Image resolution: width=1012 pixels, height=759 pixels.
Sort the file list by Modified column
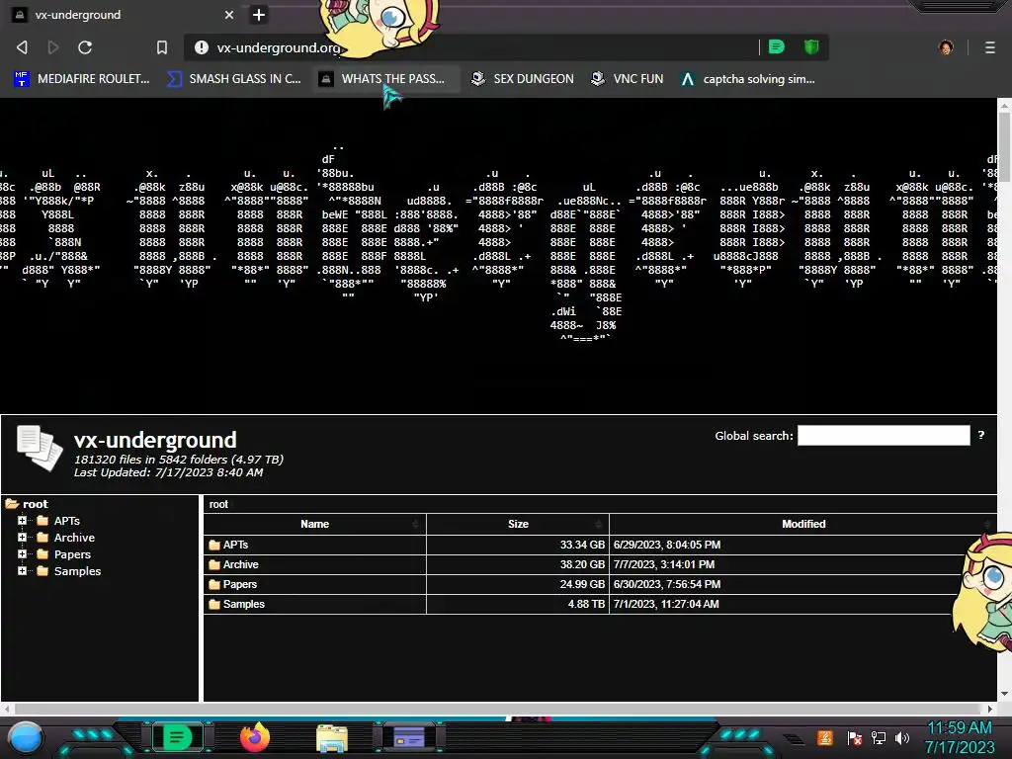(x=802, y=524)
